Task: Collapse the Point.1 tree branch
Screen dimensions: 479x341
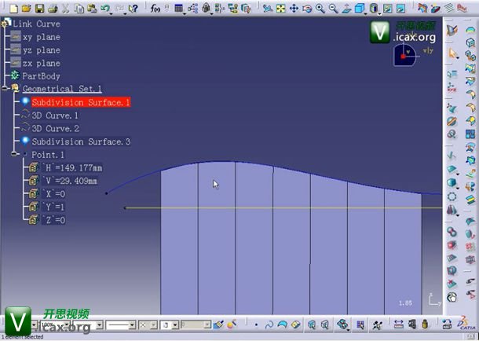Action: click(15, 155)
